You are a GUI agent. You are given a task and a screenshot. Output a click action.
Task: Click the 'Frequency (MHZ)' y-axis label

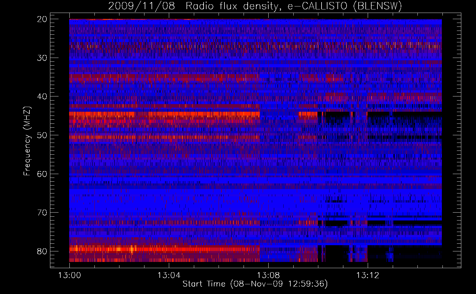27,141
